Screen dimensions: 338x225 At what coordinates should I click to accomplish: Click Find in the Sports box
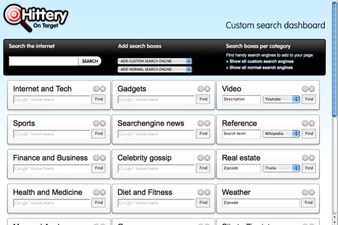[x=99, y=134]
